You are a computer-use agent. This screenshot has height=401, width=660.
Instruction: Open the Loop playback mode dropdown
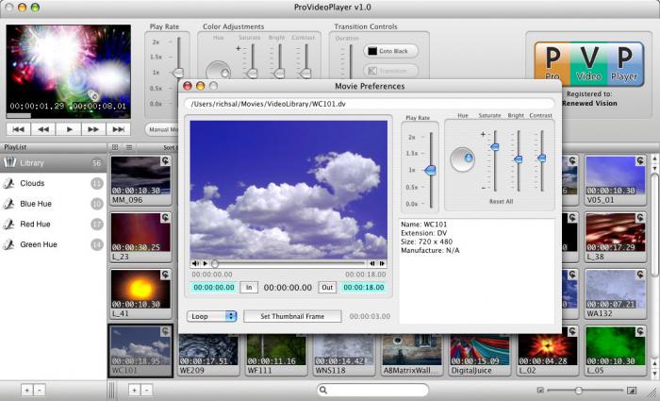[x=211, y=316]
